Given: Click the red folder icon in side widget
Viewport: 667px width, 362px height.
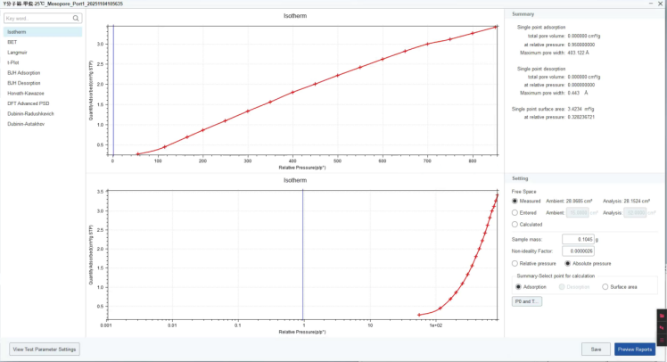Looking at the screenshot, I should (661, 316).
